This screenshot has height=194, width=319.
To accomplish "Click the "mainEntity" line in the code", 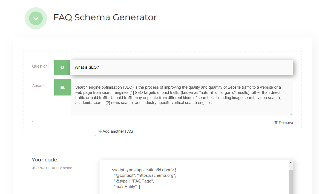I will (127, 187).
